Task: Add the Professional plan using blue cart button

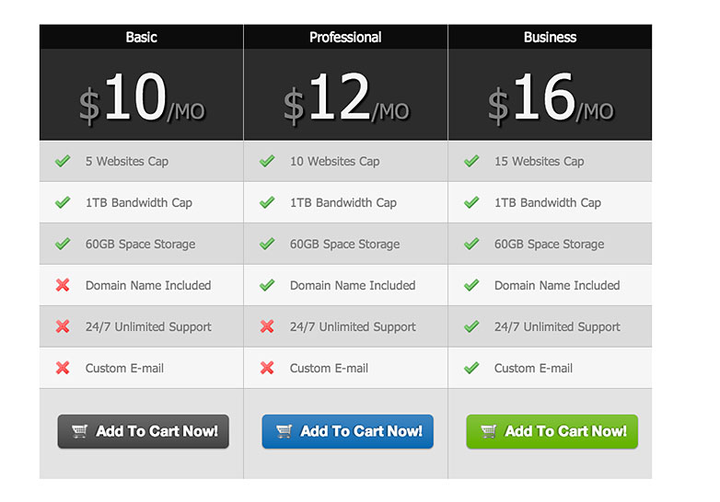Action: [x=348, y=431]
